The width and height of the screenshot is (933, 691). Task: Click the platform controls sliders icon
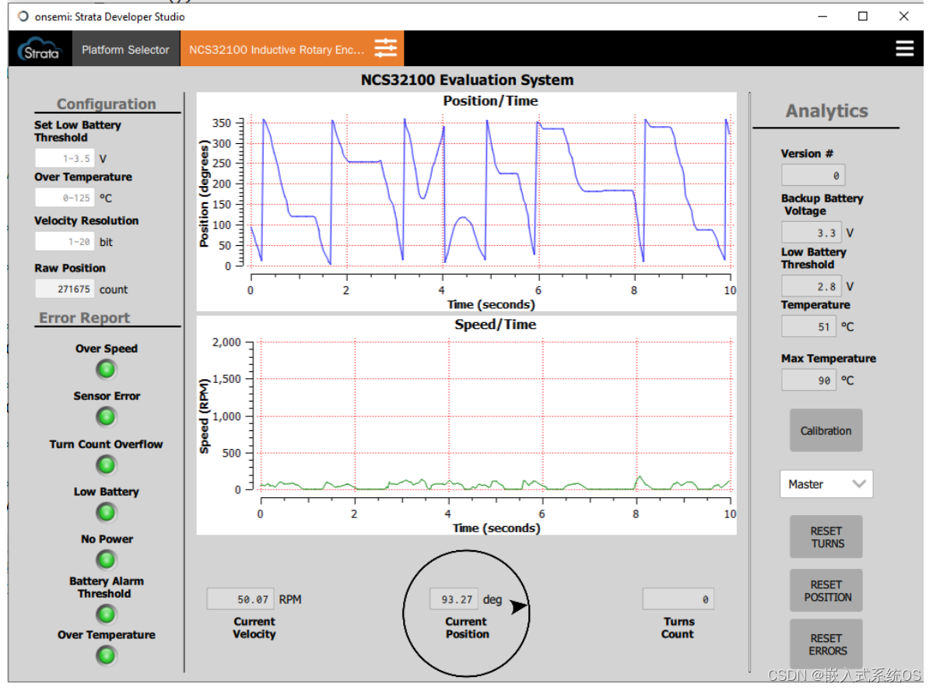point(385,49)
